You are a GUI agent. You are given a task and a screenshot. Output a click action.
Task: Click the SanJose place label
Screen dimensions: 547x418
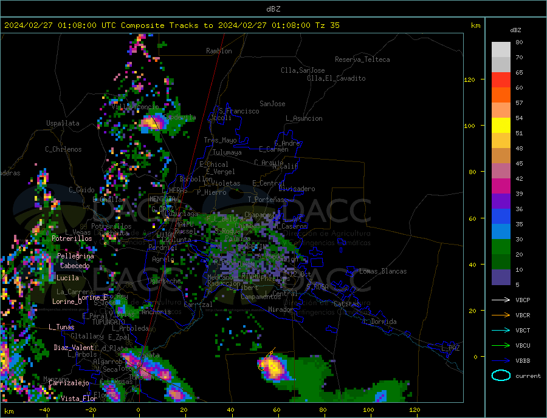coord(272,104)
